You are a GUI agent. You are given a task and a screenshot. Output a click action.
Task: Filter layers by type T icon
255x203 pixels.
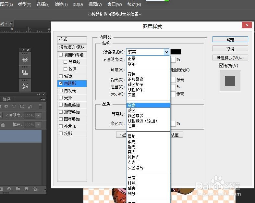pyautogui.click(x=14, y=106)
